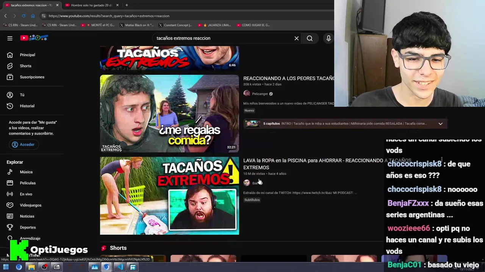The width and height of the screenshot is (485, 272).
Task: Close the 'Hombre solo ha gastado' tab
Action: pyautogui.click(x=117, y=5)
